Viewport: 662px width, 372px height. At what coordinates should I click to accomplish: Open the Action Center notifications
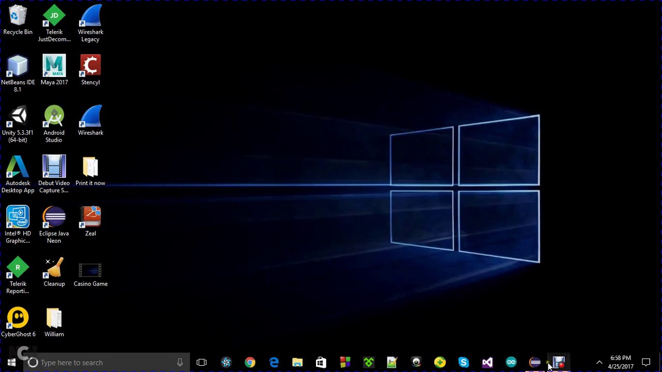(646, 363)
